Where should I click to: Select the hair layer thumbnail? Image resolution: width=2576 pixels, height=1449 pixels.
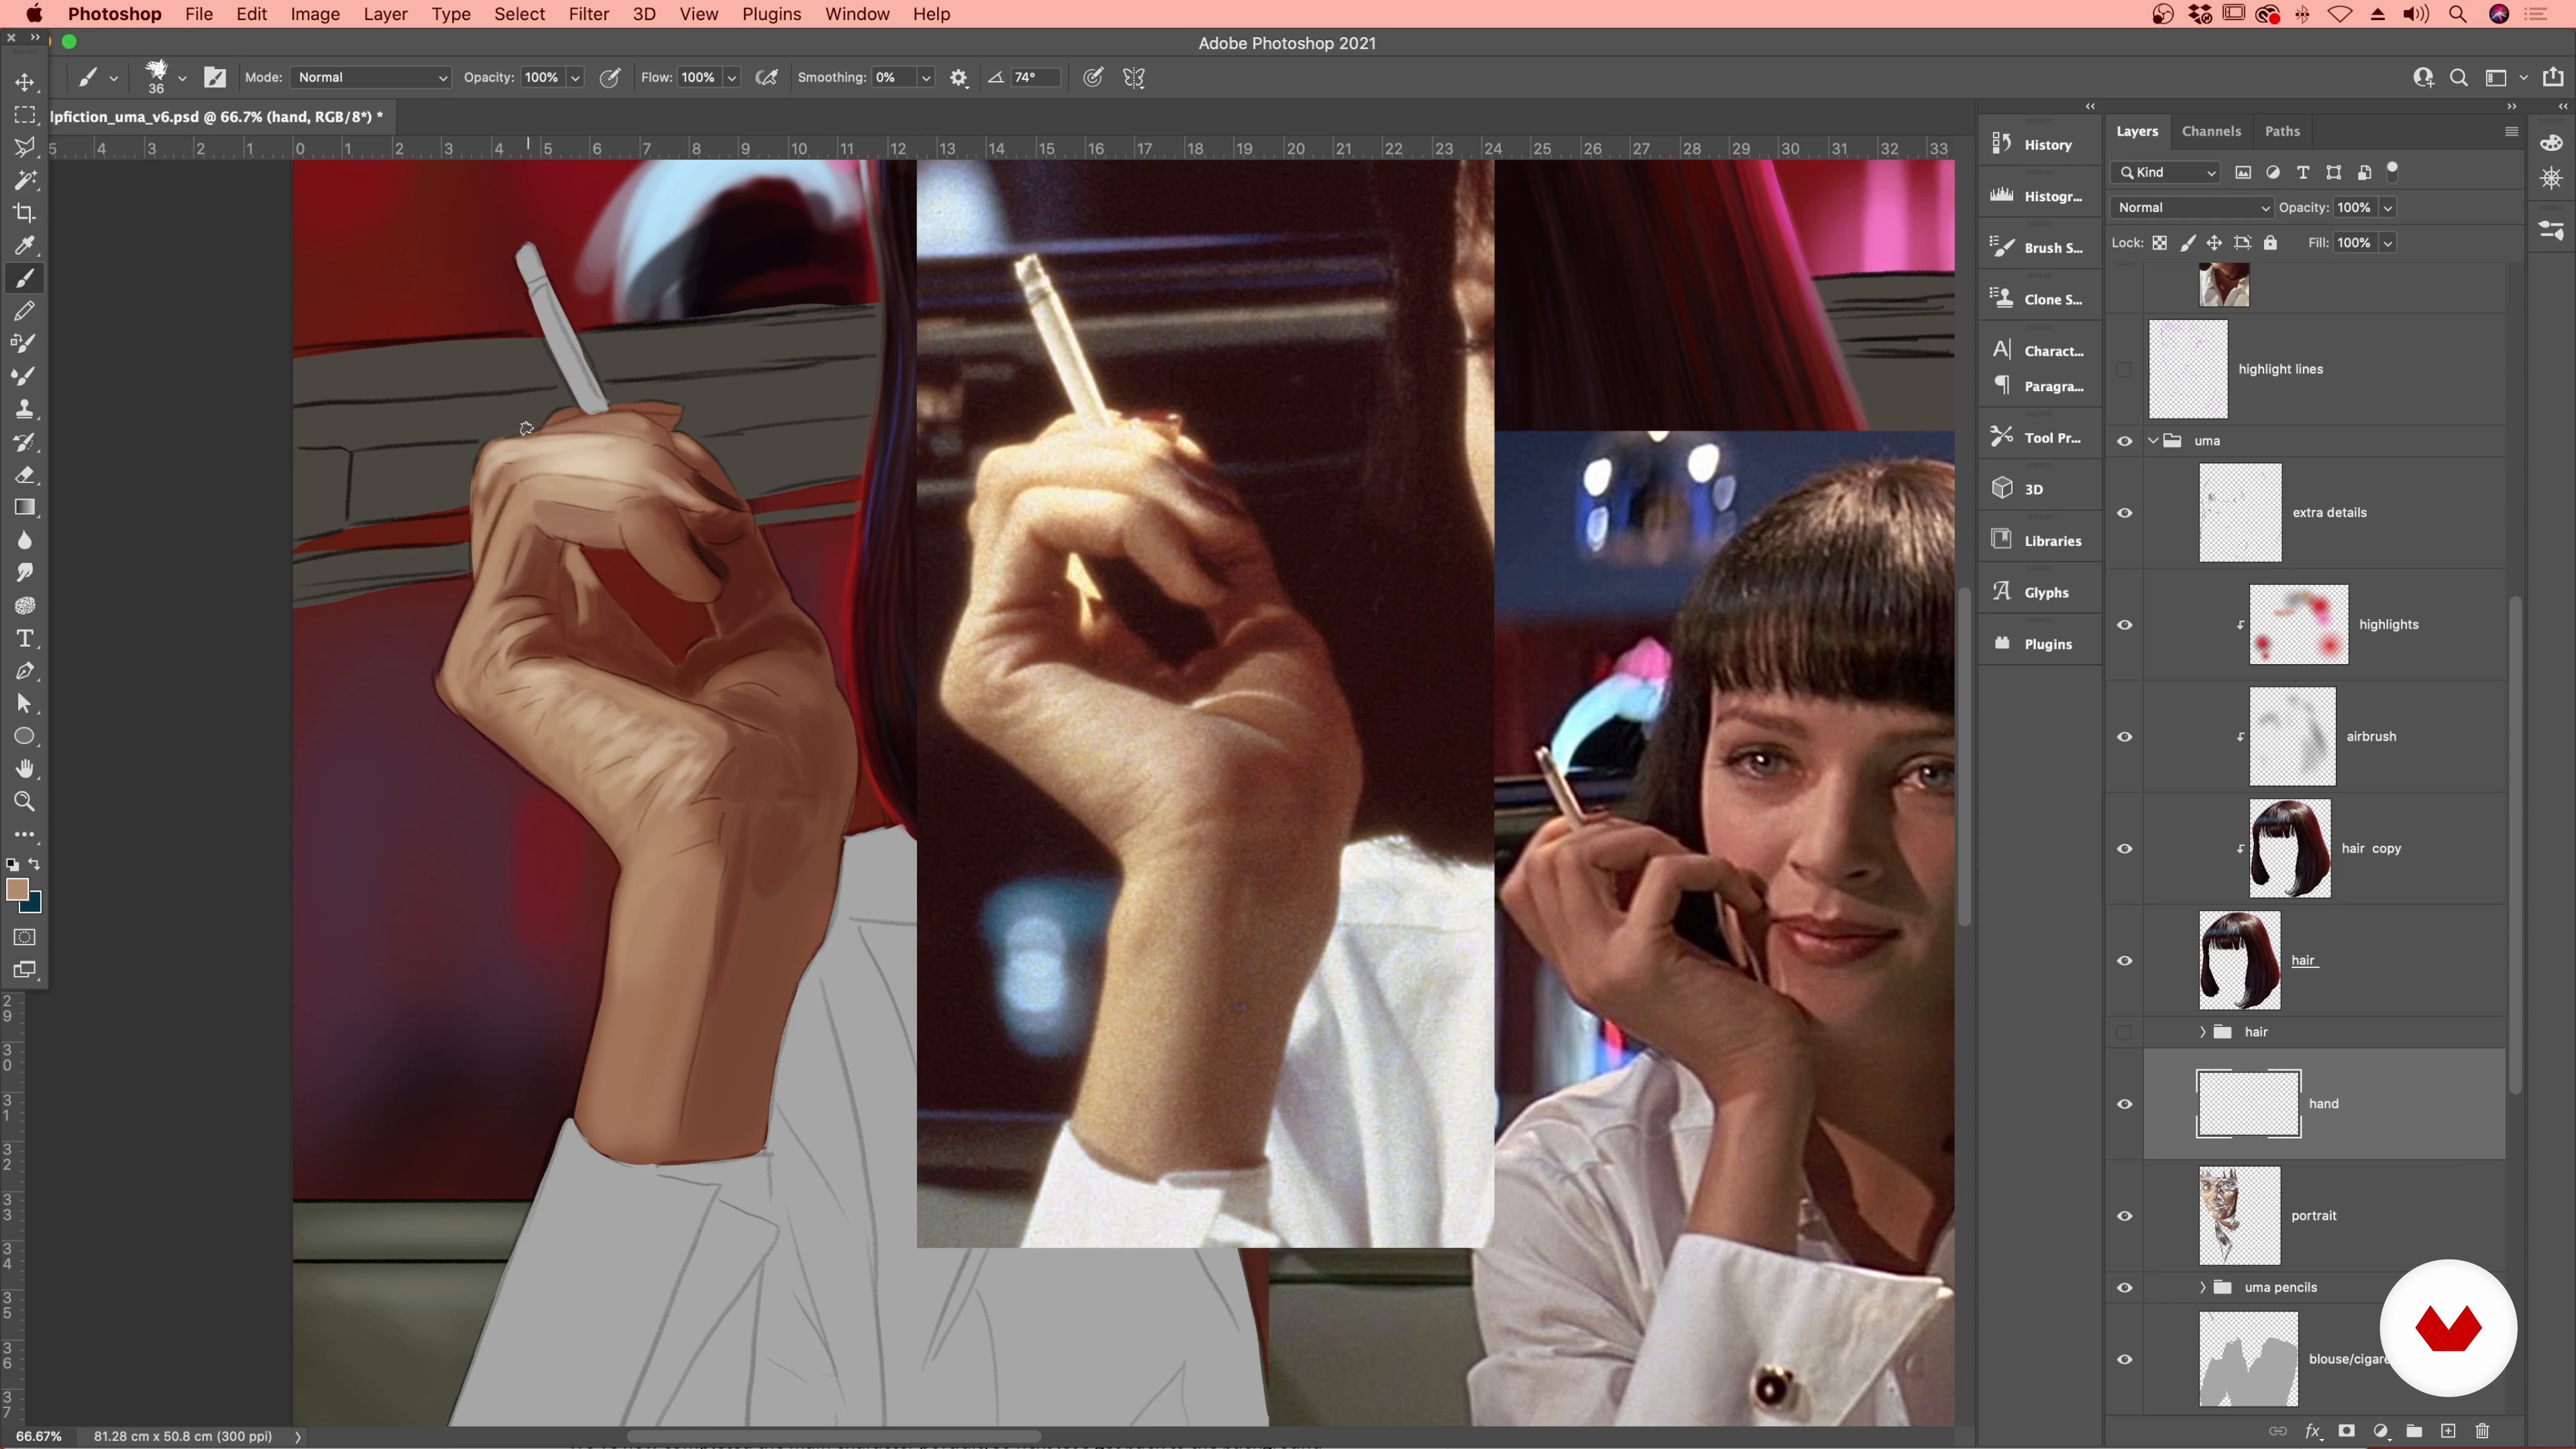click(x=2240, y=960)
